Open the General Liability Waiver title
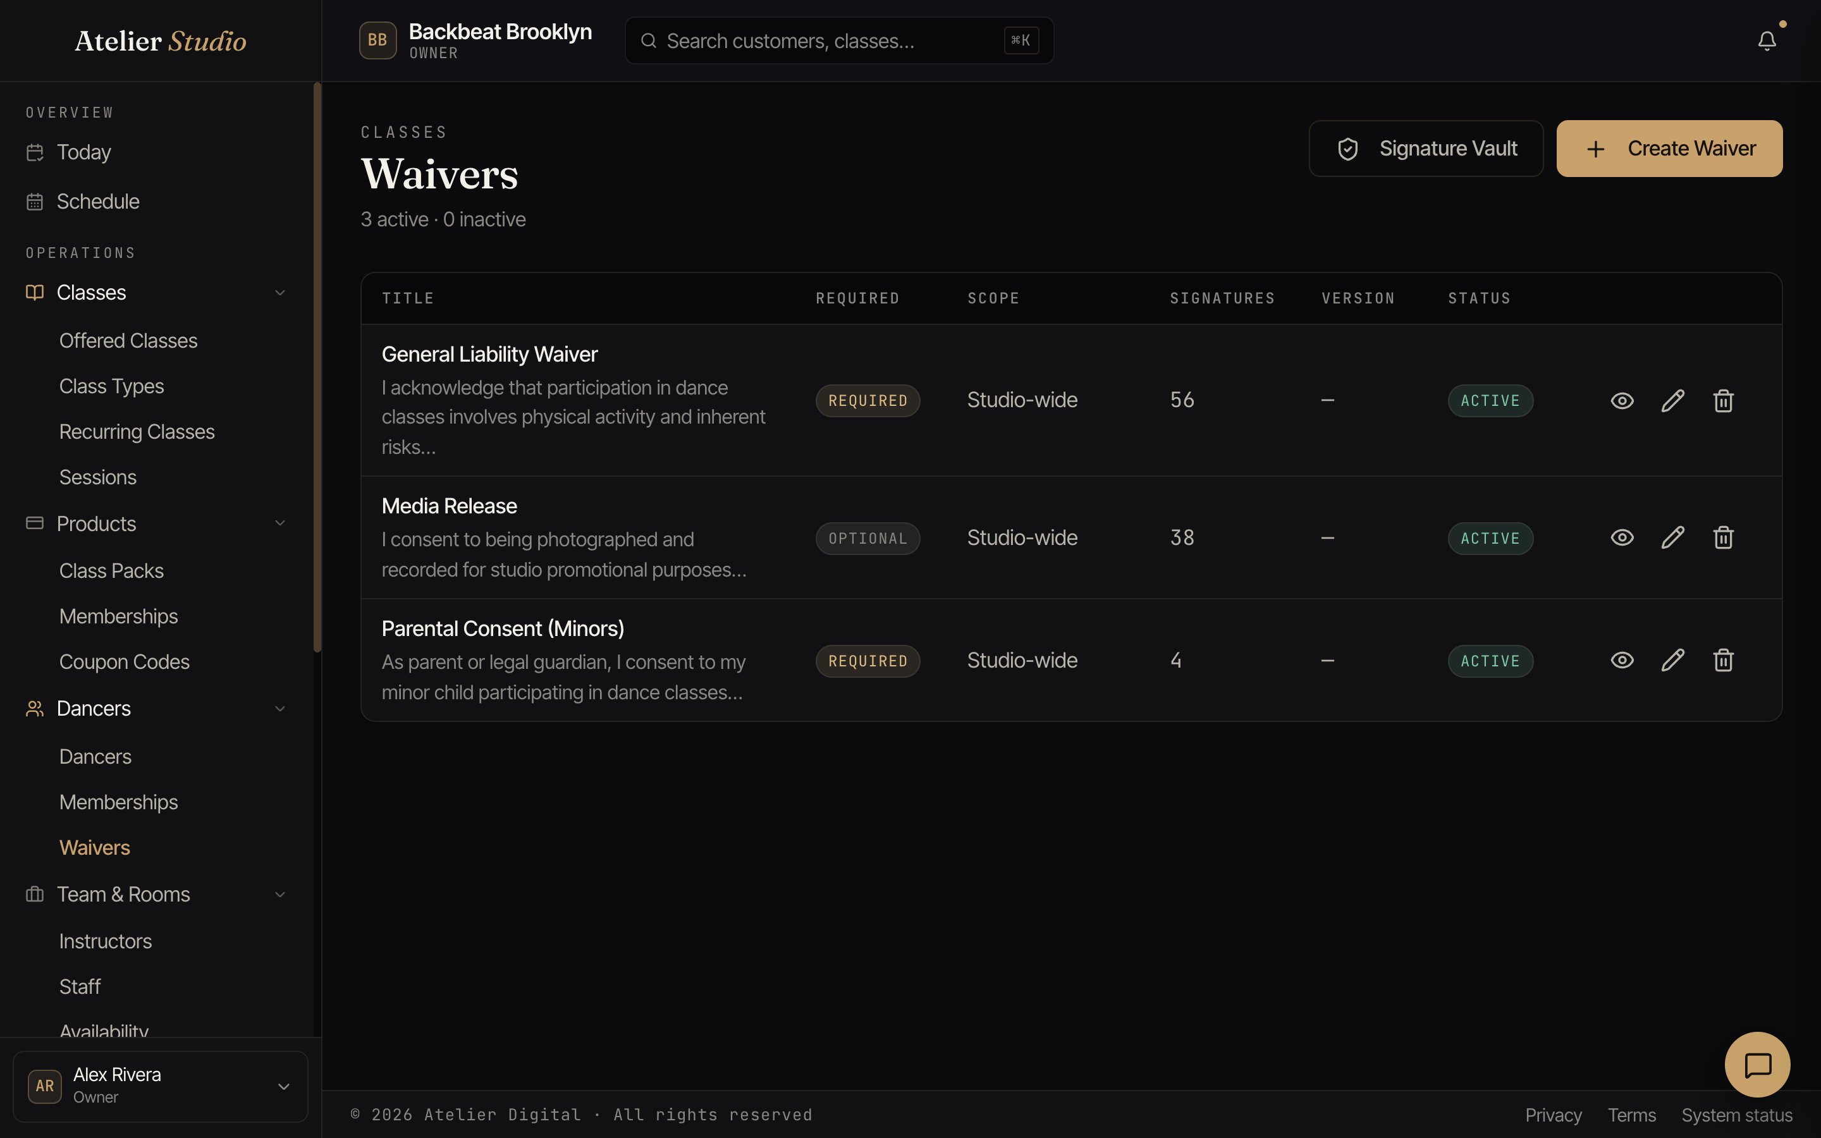The image size is (1821, 1138). pos(489,355)
